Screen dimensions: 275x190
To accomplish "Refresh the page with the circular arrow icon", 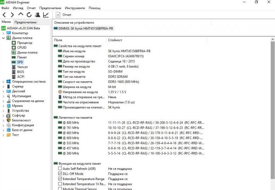I will 29,15.
